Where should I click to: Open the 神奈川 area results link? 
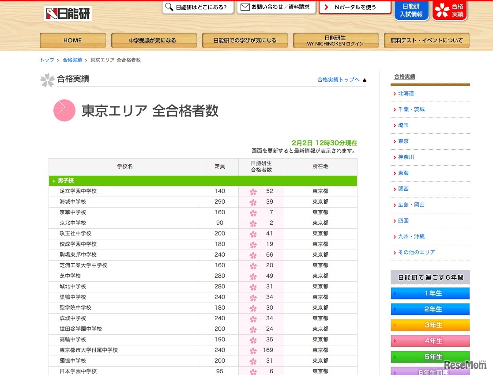tap(406, 157)
